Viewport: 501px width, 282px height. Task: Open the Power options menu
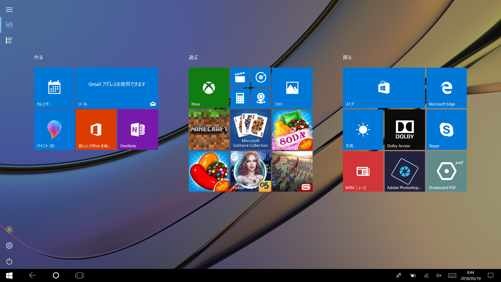point(9,261)
